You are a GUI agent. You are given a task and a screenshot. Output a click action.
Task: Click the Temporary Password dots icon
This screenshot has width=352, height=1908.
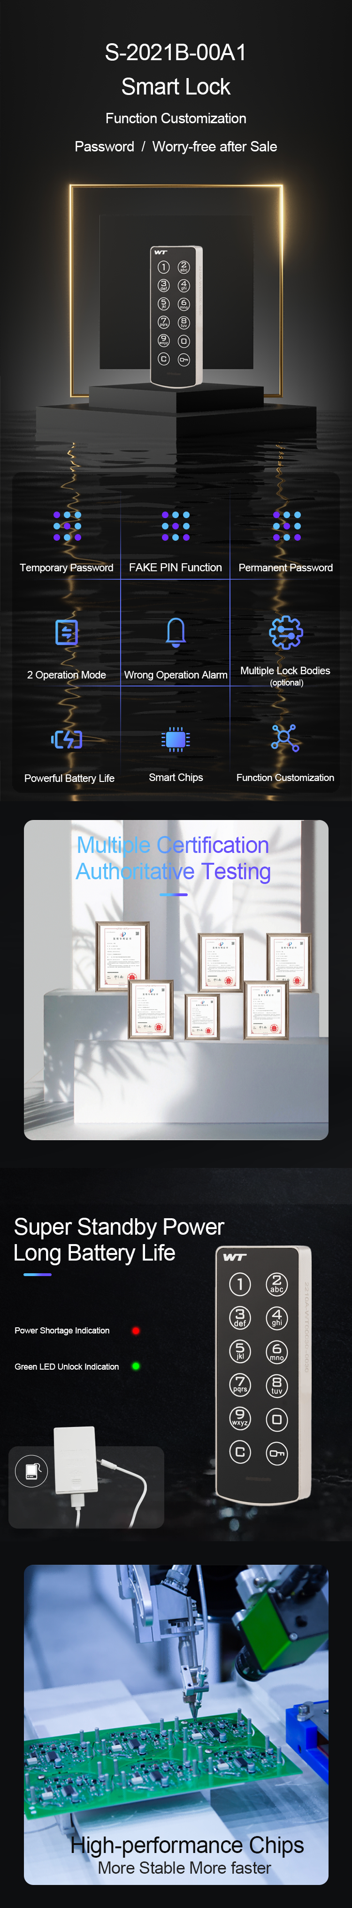click(67, 526)
